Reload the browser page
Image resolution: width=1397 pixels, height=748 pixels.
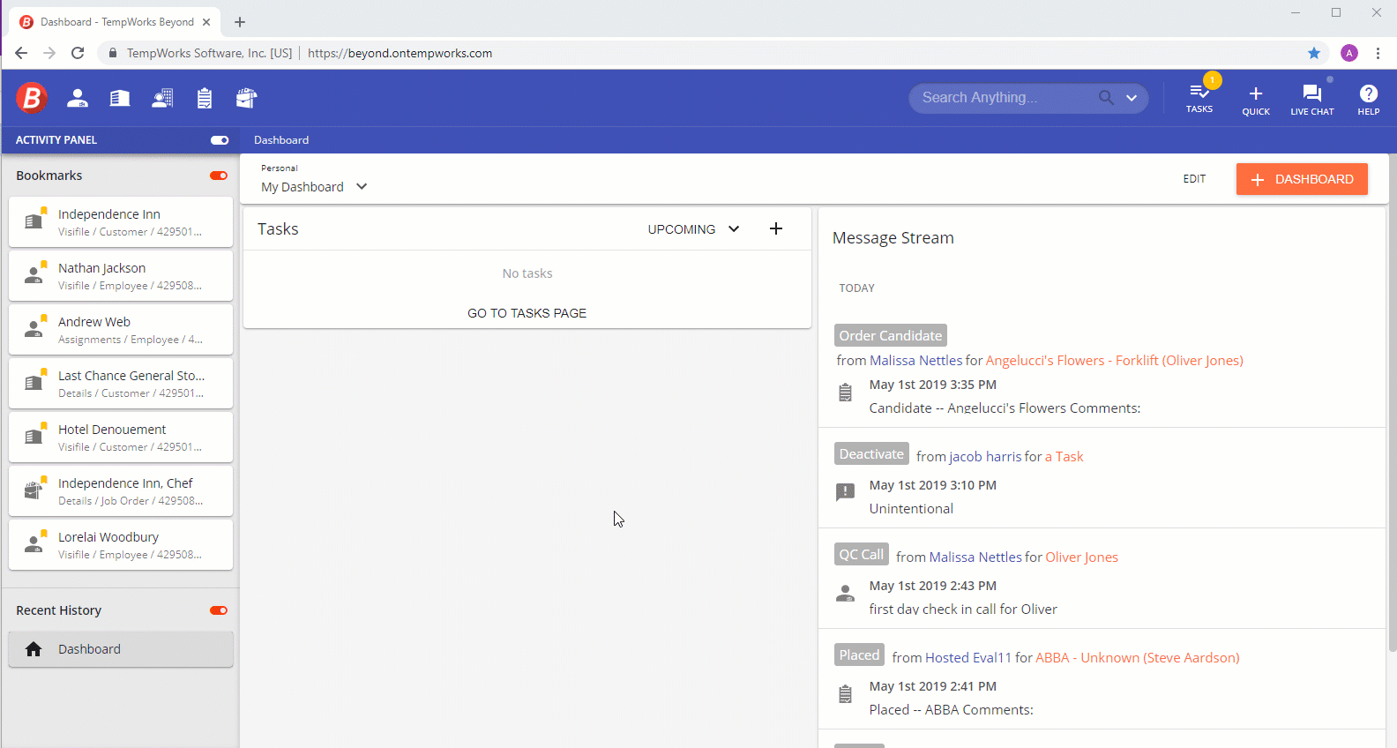point(78,53)
